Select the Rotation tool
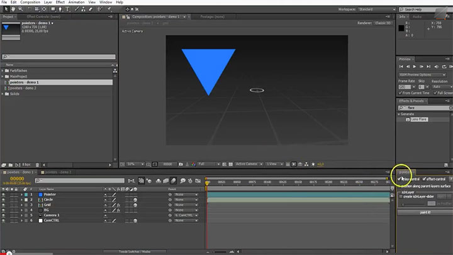Screen dimensions: 453x255 30,9
